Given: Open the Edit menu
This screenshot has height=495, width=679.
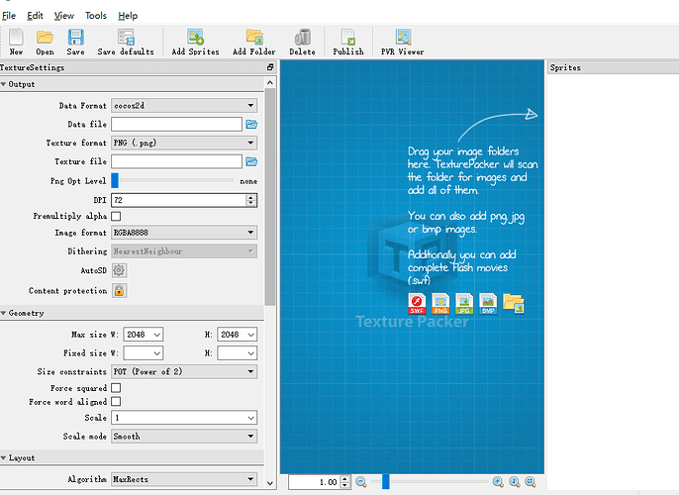Looking at the screenshot, I should (x=35, y=16).
